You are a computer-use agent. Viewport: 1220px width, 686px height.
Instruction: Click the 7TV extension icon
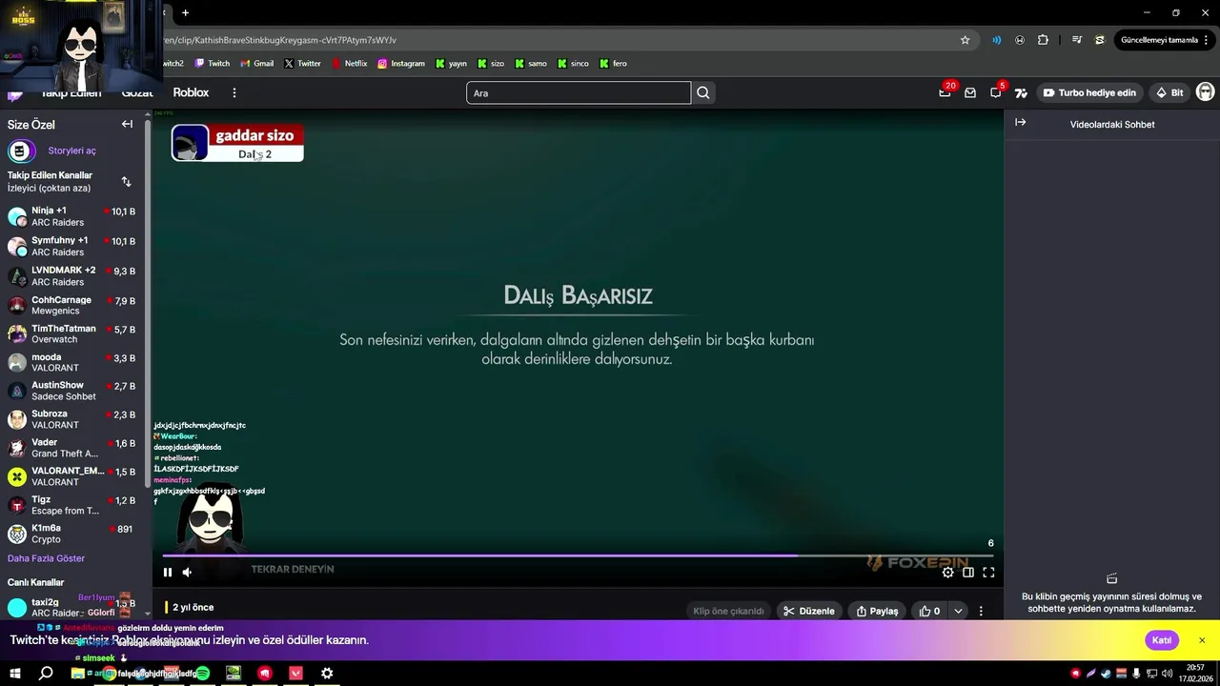(x=1021, y=92)
